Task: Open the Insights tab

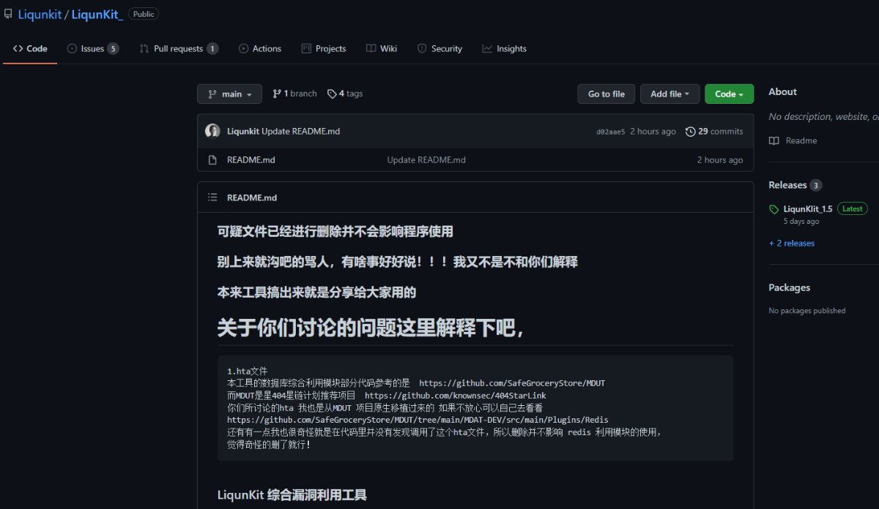Action: (504, 49)
